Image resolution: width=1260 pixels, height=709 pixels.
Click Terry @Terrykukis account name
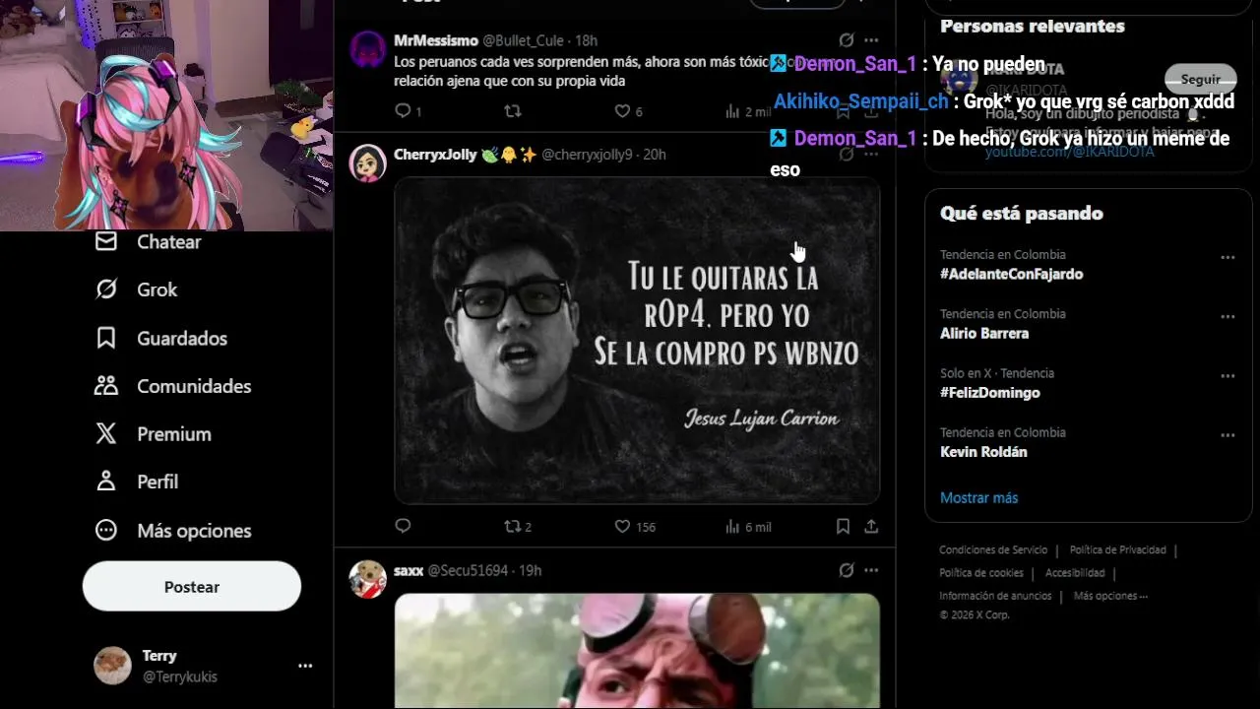tap(180, 666)
